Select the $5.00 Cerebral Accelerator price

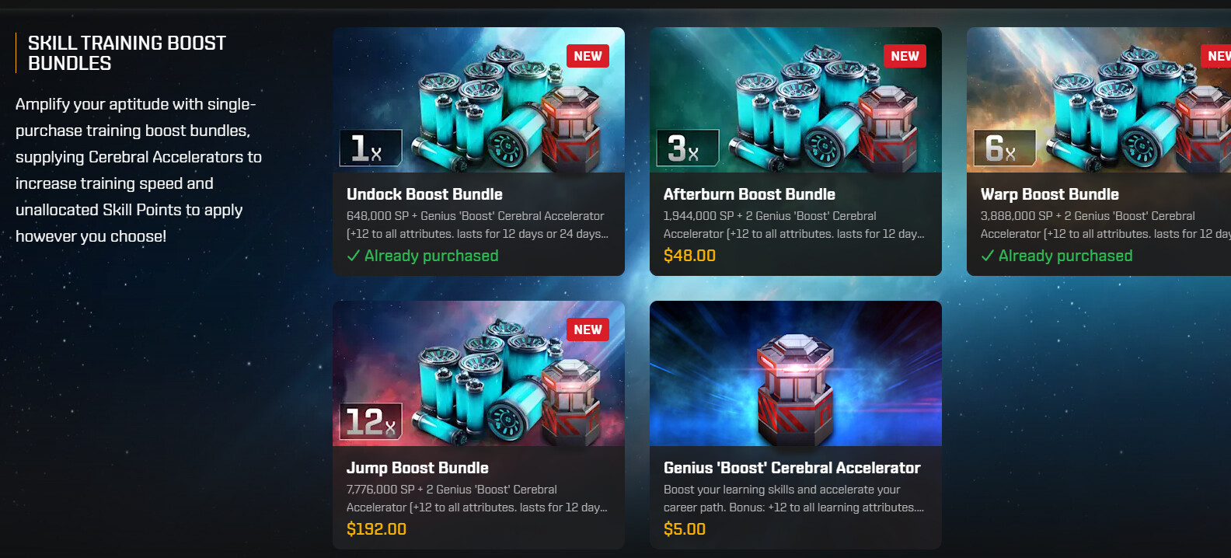click(x=685, y=529)
